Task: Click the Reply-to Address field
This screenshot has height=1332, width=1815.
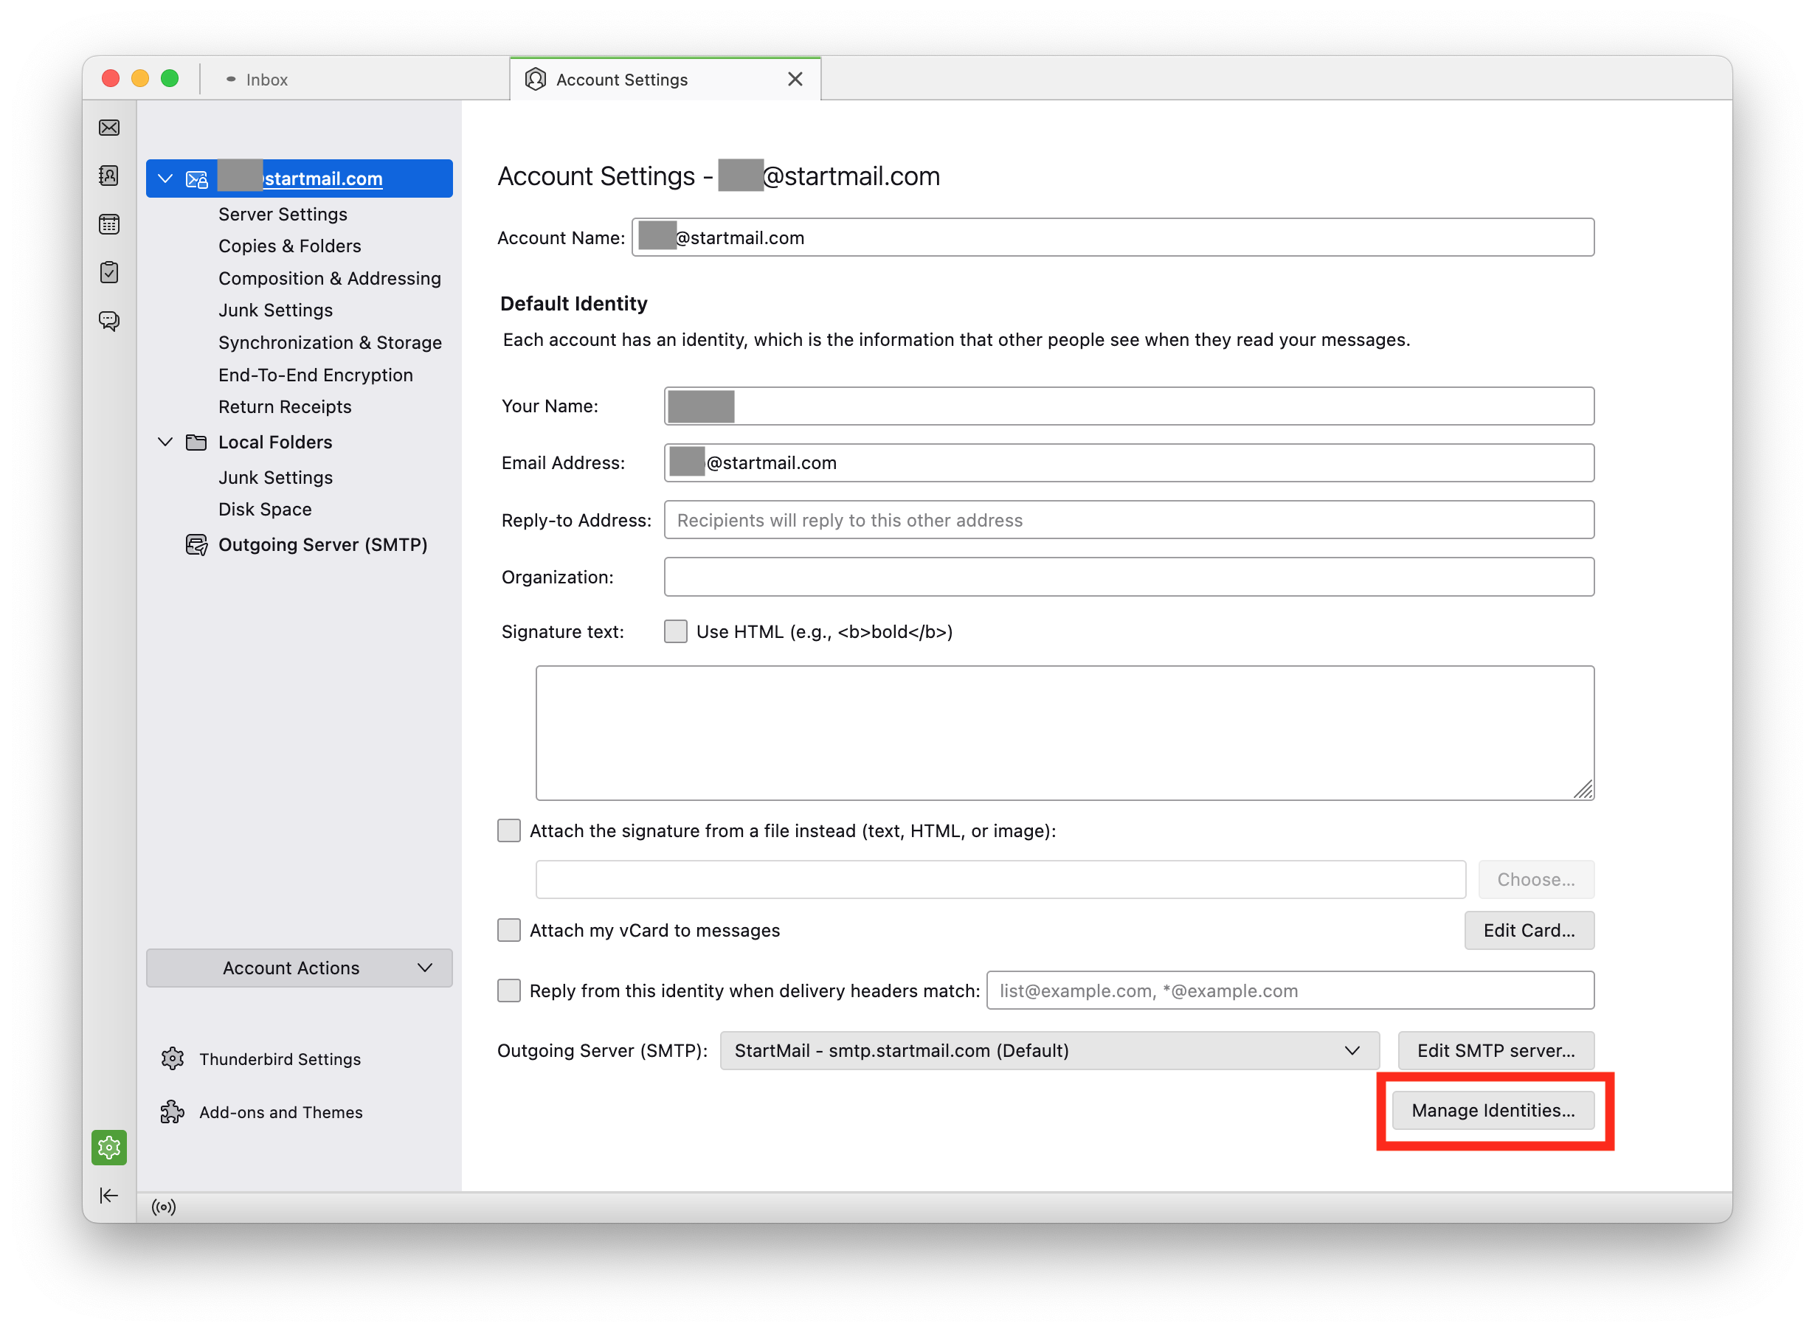Action: [1130, 520]
